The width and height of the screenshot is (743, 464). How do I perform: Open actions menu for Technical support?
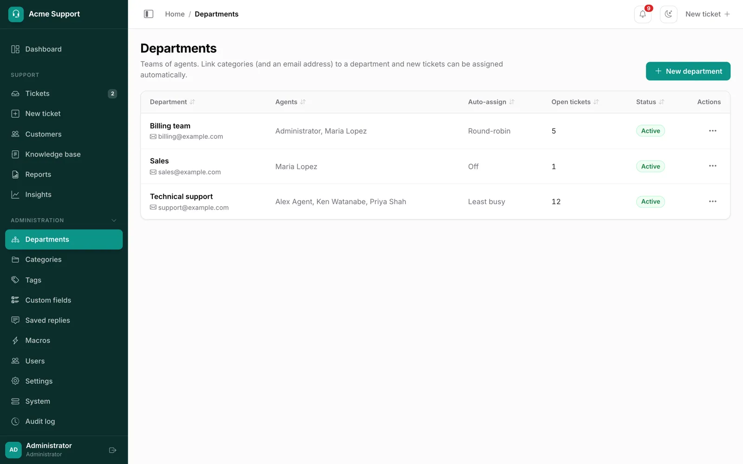click(x=712, y=201)
